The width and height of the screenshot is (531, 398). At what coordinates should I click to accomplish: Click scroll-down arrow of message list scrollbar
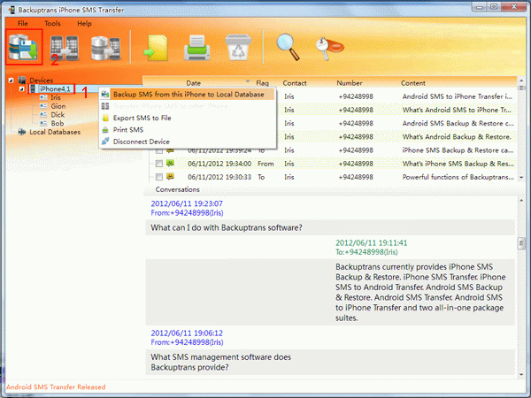click(521, 178)
